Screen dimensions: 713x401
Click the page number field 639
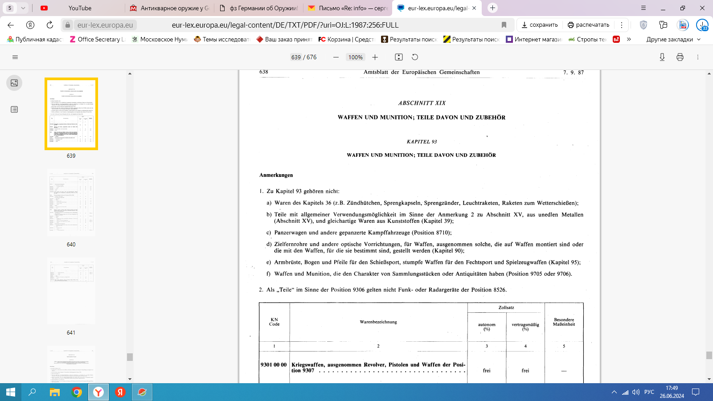pyautogui.click(x=296, y=57)
